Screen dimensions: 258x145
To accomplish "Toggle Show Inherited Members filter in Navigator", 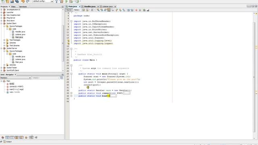I will (x=3, y=137).
